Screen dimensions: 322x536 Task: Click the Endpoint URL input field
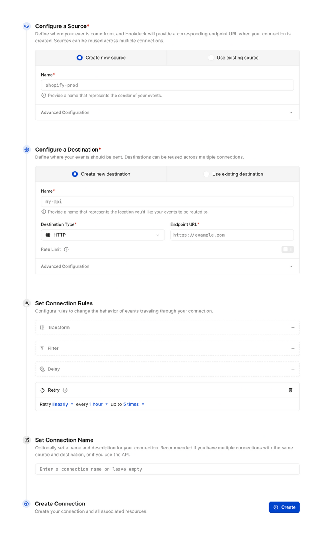pyautogui.click(x=232, y=235)
